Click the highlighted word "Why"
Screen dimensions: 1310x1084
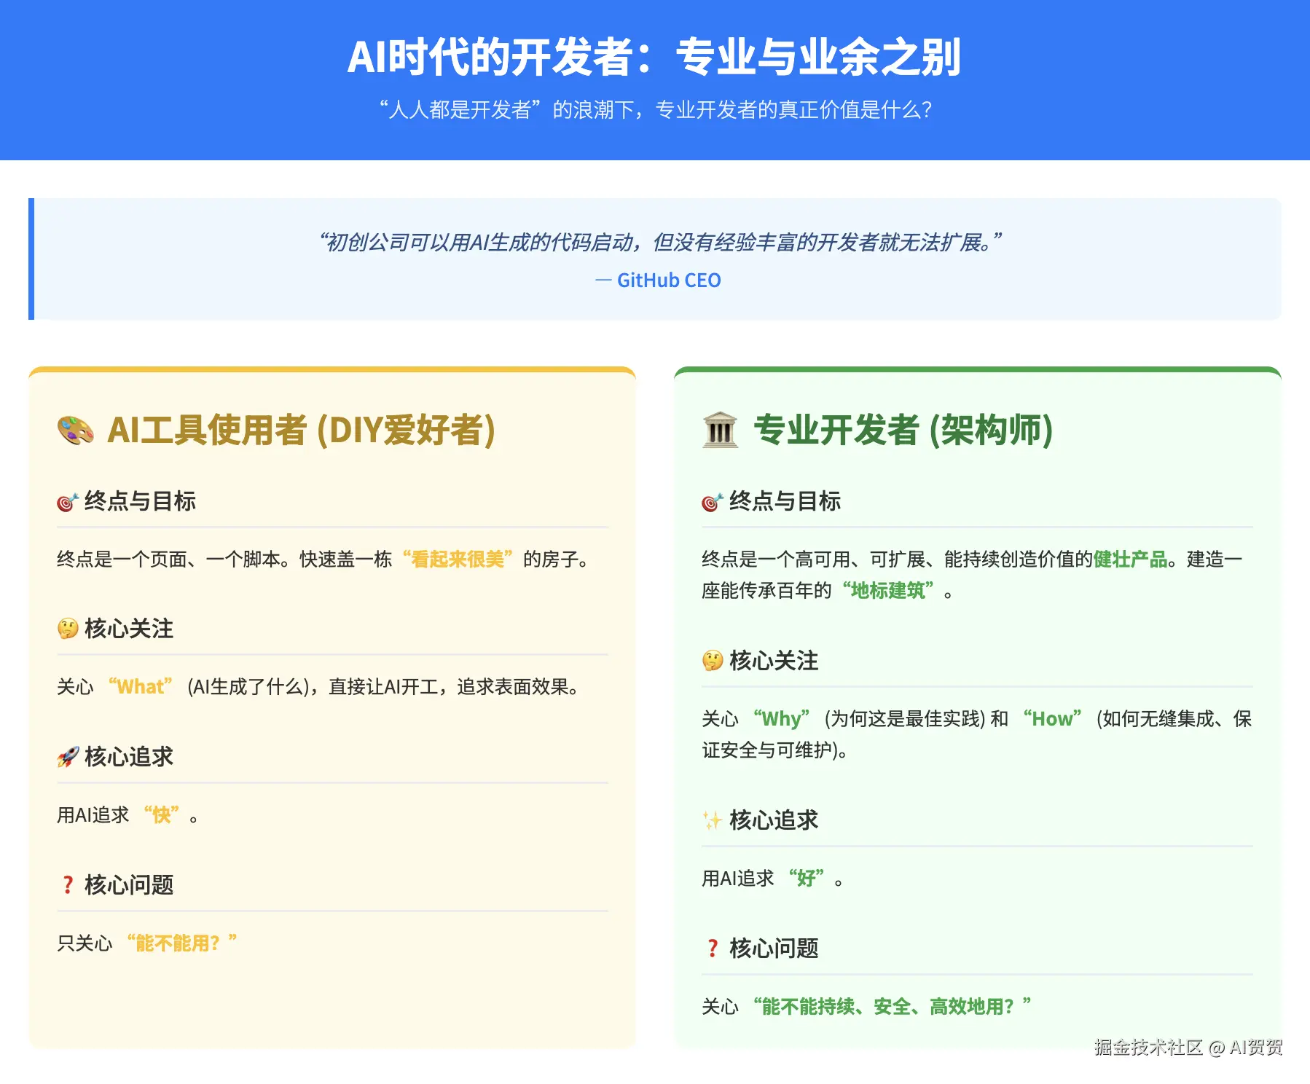782,719
